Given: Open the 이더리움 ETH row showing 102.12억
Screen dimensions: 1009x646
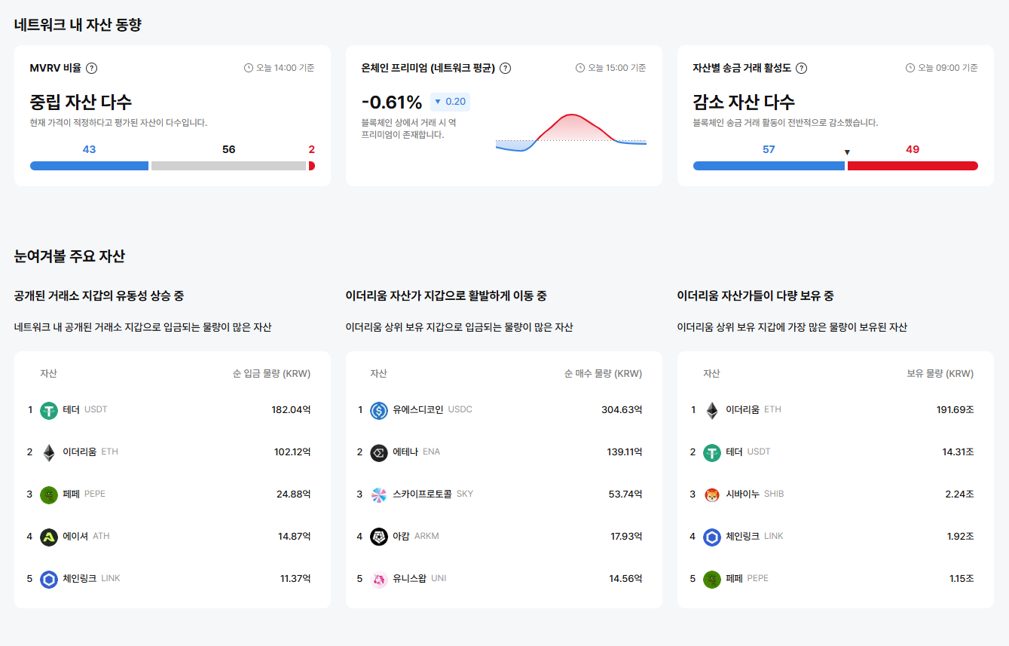Looking at the screenshot, I should (173, 453).
